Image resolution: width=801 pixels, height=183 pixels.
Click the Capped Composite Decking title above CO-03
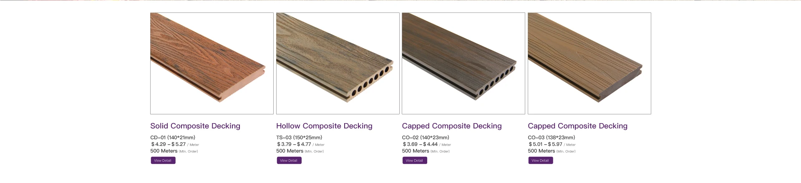point(577,126)
